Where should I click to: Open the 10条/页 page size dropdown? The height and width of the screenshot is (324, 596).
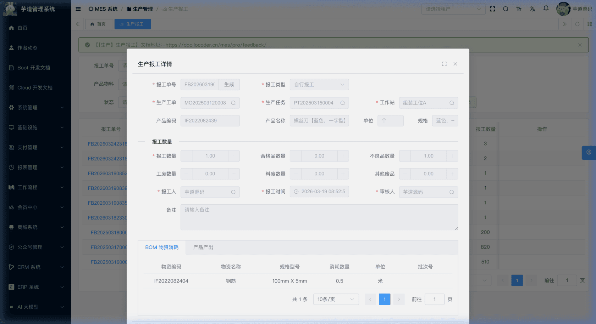coord(336,299)
